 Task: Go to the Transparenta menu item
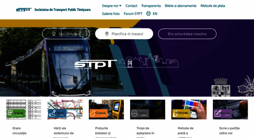[151, 6]
